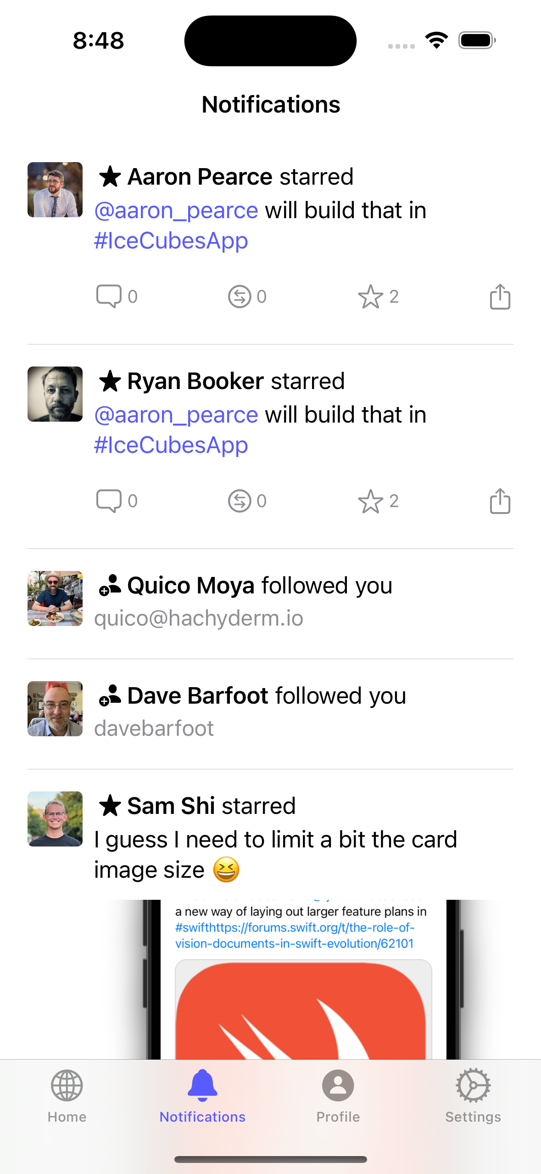Open Dave Barfoot followed you notification
The width and height of the screenshot is (541, 1174).
(270, 714)
